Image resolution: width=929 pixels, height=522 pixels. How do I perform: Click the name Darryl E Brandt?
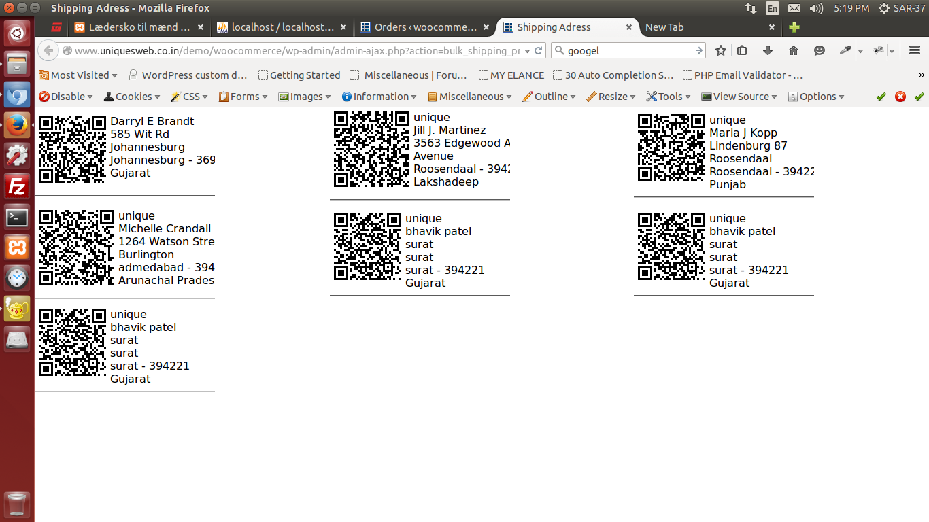152,122
